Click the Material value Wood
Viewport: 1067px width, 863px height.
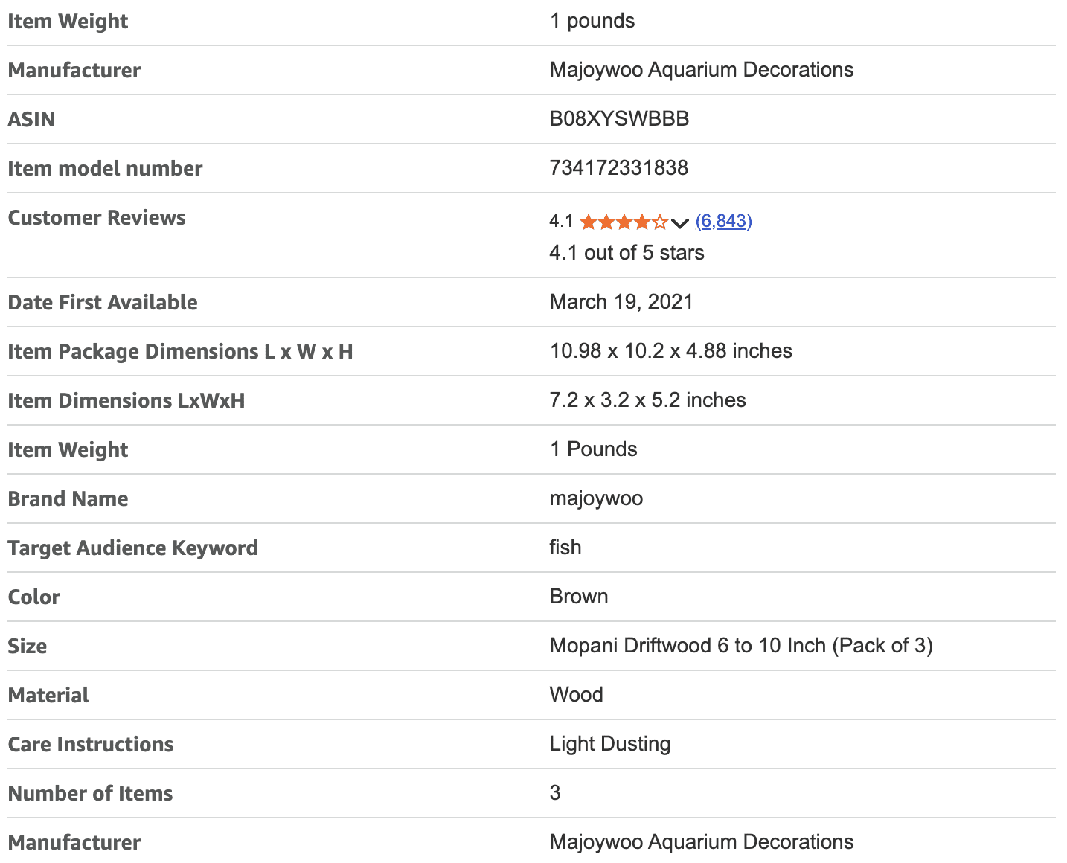click(576, 695)
